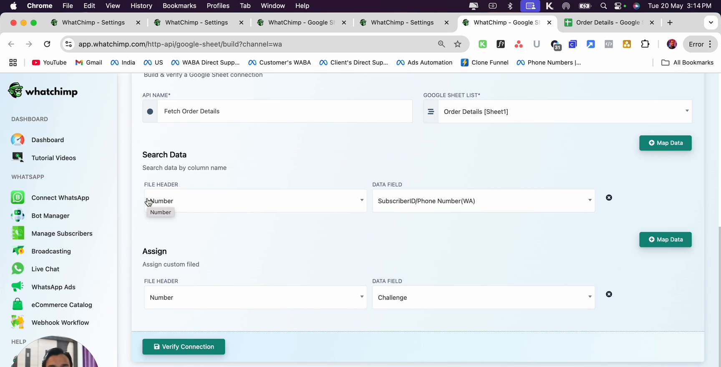Screen dimensions: 721x367
Task: Switch to Order Details Google Sheets tab
Action: click(610, 23)
